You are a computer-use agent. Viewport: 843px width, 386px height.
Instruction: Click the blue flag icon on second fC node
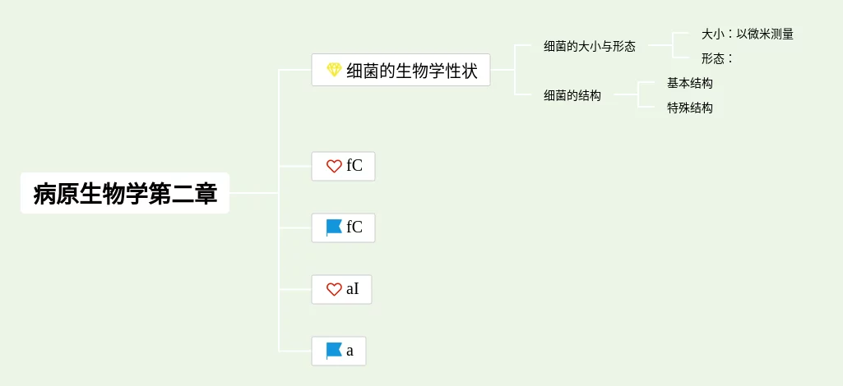click(x=334, y=227)
